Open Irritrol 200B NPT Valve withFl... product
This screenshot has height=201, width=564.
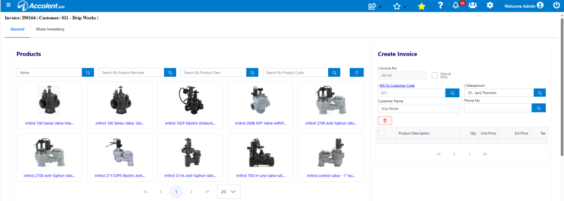pos(261,105)
